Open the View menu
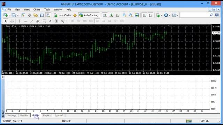 (17, 10)
